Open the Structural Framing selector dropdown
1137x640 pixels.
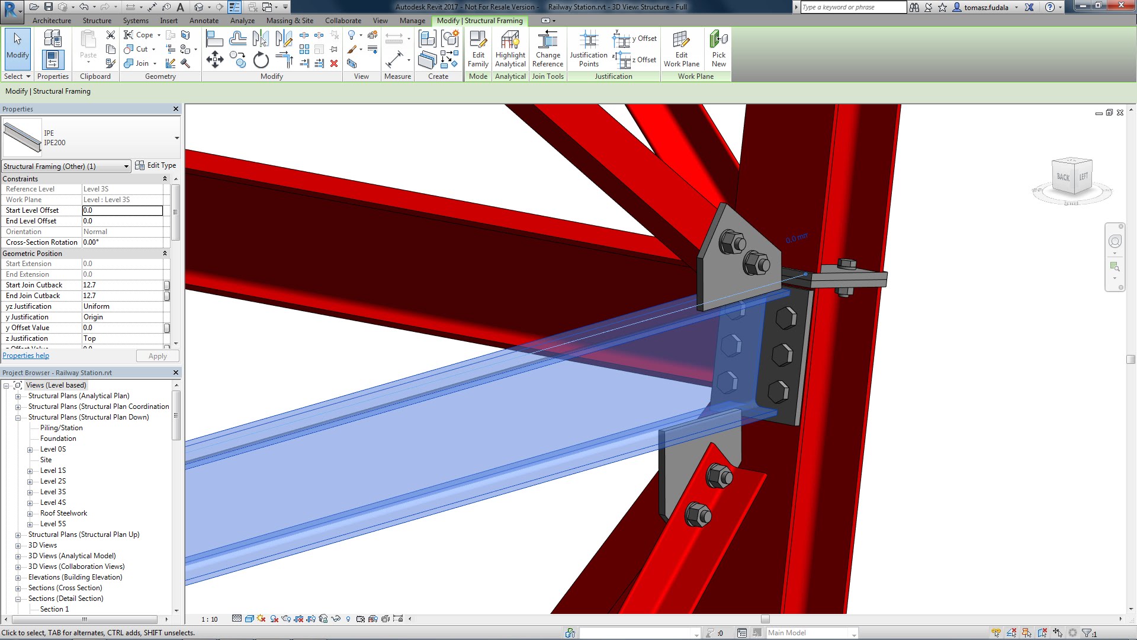126,166
